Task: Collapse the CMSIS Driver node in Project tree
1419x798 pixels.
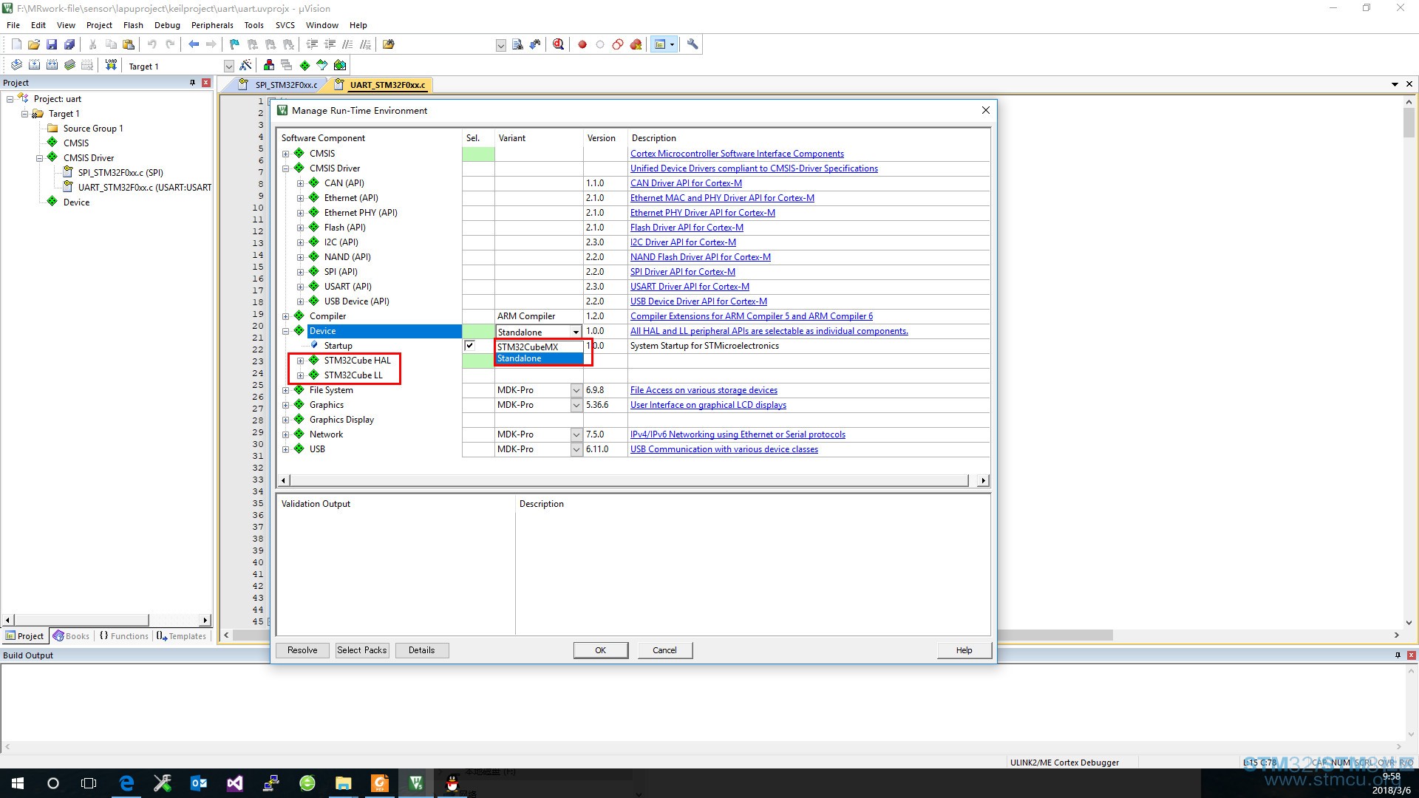Action: (x=40, y=158)
